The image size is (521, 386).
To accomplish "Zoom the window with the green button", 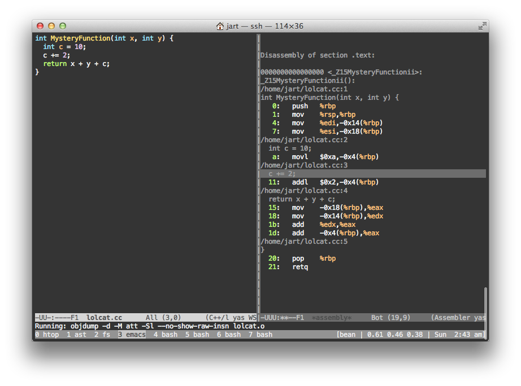I will coord(63,26).
